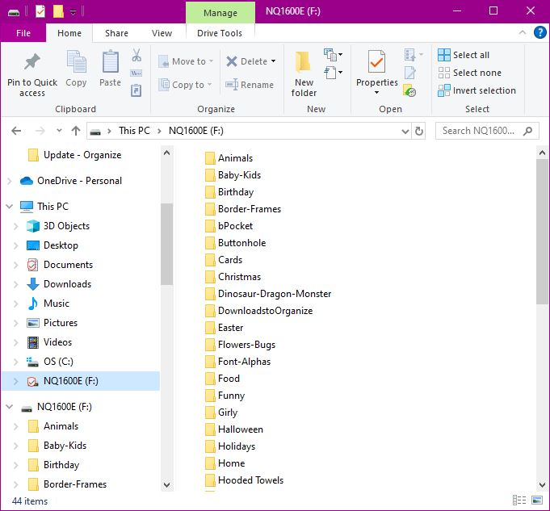Click the Cut scissors icon
Image resolution: width=550 pixels, height=511 pixels.
pyautogui.click(x=136, y=56)
